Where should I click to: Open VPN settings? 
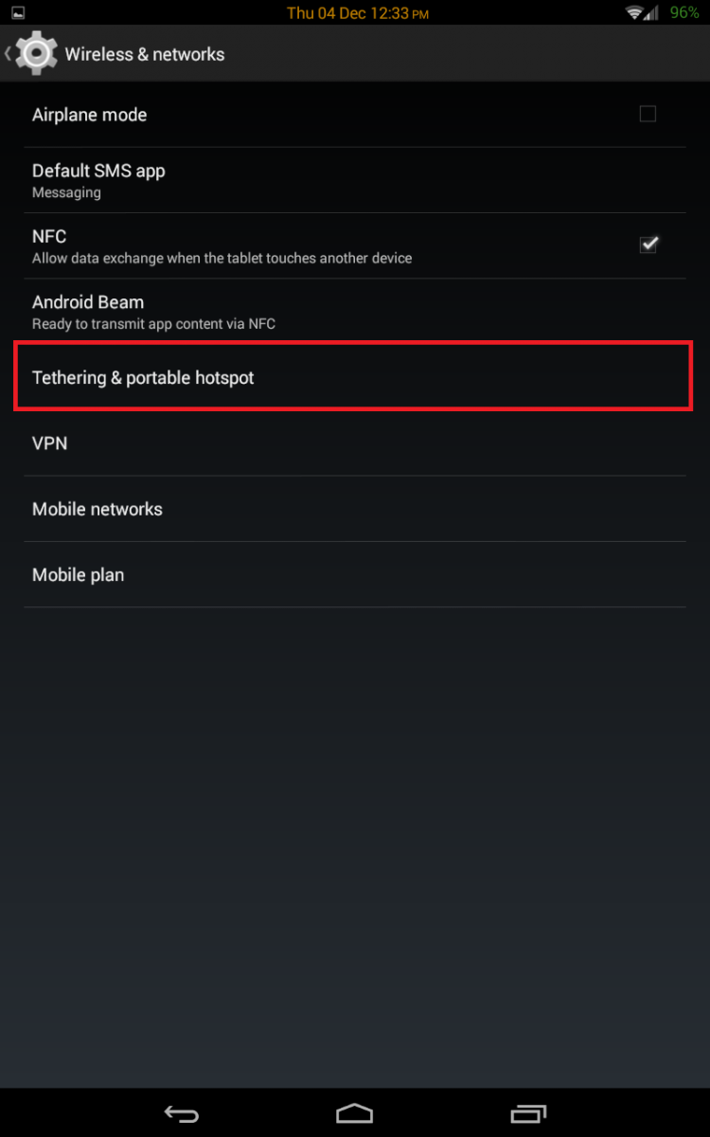point(354,443)
